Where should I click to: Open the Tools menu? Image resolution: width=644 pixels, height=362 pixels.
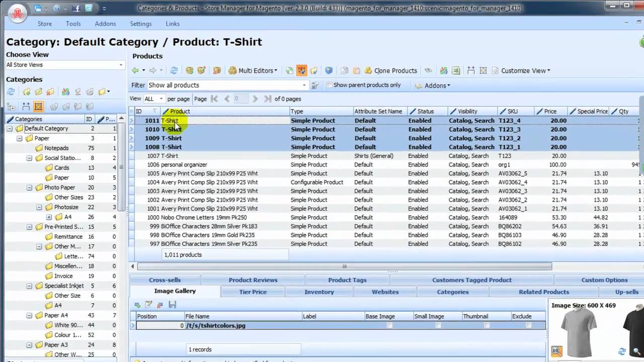coord(73,24)
